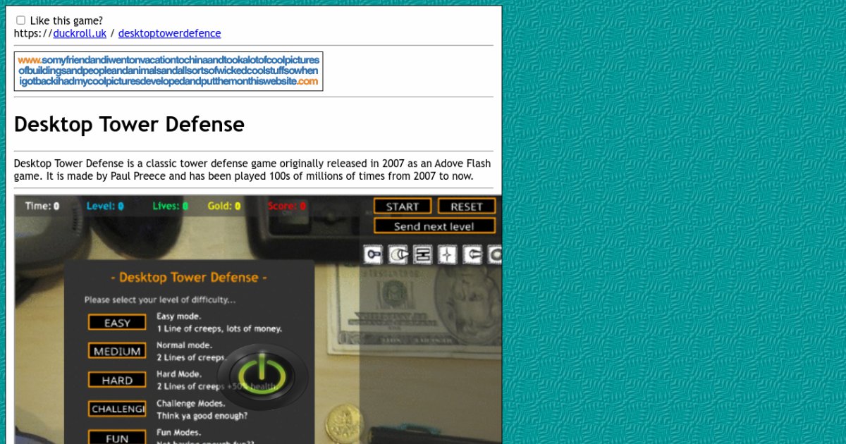
Task: Select EASY difficulty mode
Action: click(x=116, y=322)
